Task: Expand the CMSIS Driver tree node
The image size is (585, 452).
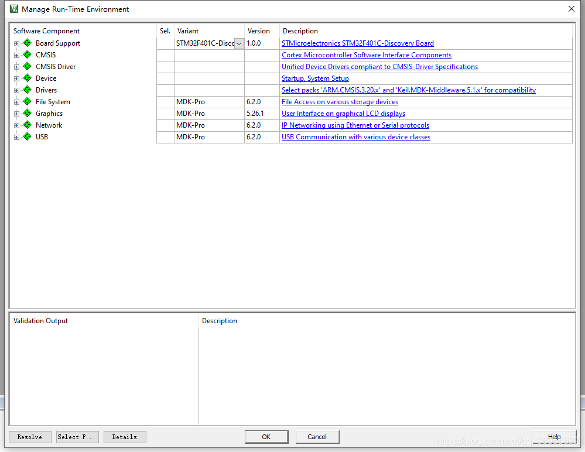Action: 16,67
